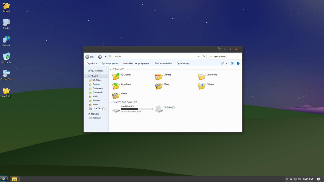Click the Back navigation arrow
This screenshot has width=324, height=182.
(87, 57)
